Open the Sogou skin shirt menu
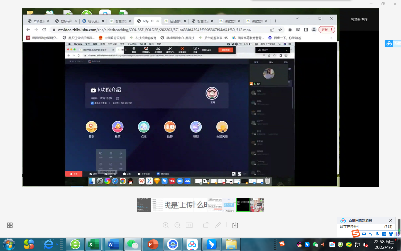401x251 pixels. coord(391,234)
